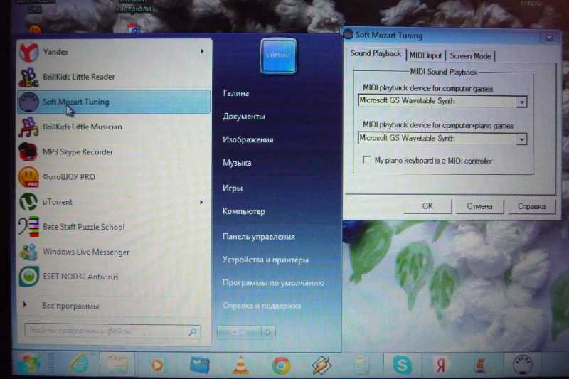This screenshot has height=379, width=569.
Task: Open Игры from Start menu
Action: click(x=233, y=188)
